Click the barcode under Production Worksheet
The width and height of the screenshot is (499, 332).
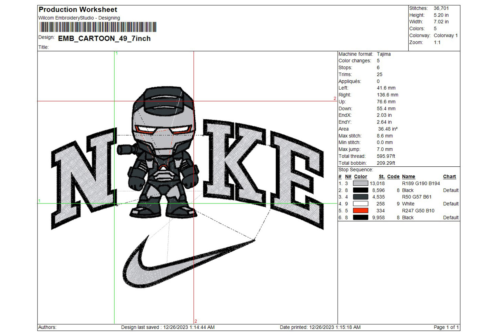pyautogui.click(x=98, y=27)
